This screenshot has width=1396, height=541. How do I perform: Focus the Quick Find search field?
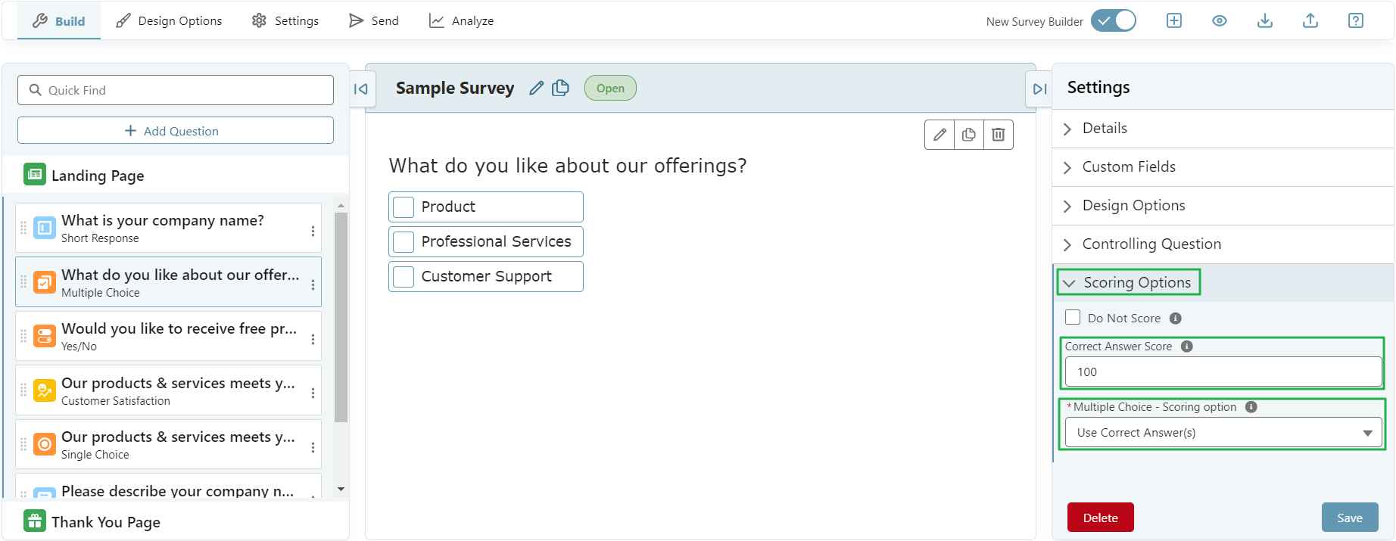coord(176,90)
